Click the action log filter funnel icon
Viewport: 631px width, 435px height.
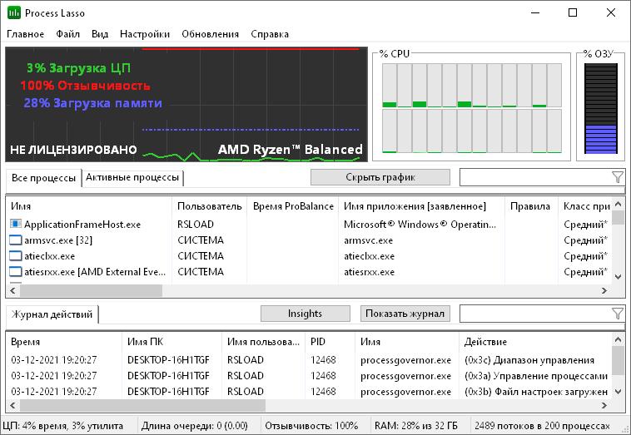pyautogui.click(x=617, y=314)
